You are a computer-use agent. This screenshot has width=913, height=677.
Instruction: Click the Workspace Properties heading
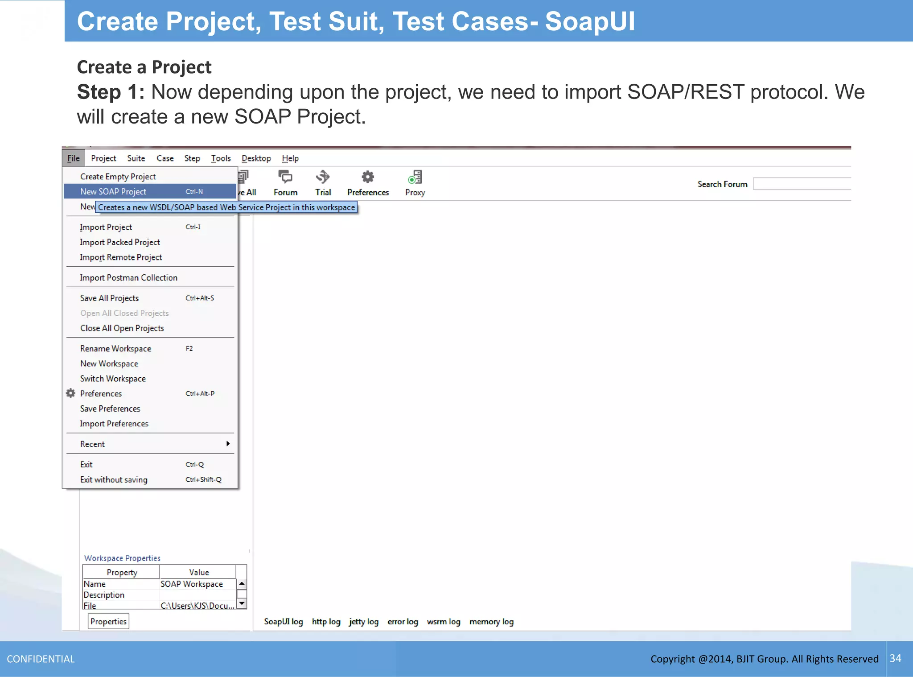pos(122,558)
